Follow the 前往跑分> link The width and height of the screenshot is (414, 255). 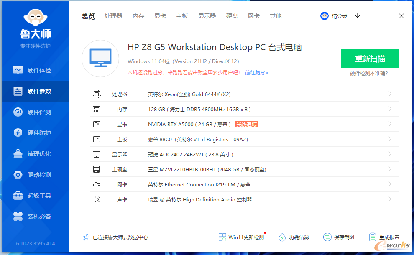click(x=257, y=73)
